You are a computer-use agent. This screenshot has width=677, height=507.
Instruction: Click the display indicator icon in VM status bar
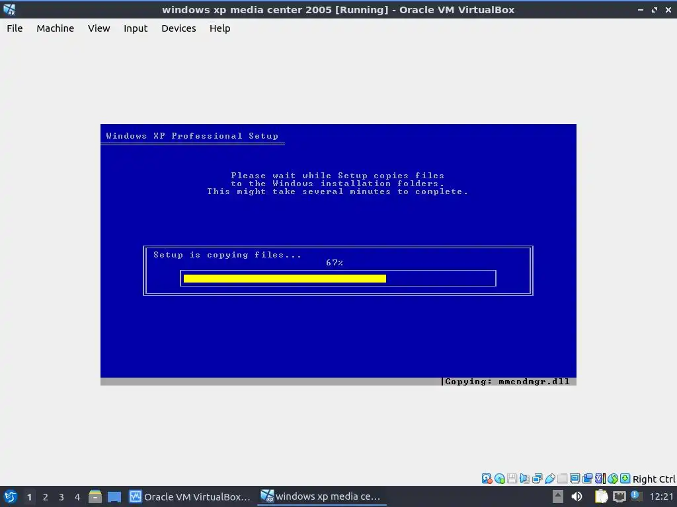[x=575, y=478]
